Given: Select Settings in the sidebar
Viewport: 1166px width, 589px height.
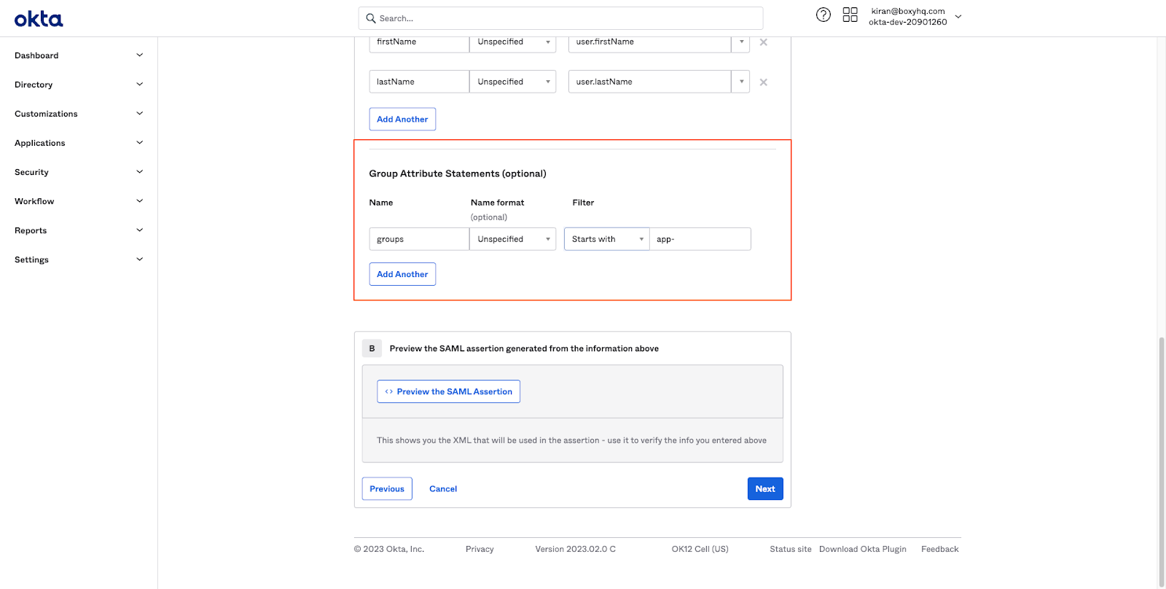Looking at the screenshot, I should pos(31,260).
